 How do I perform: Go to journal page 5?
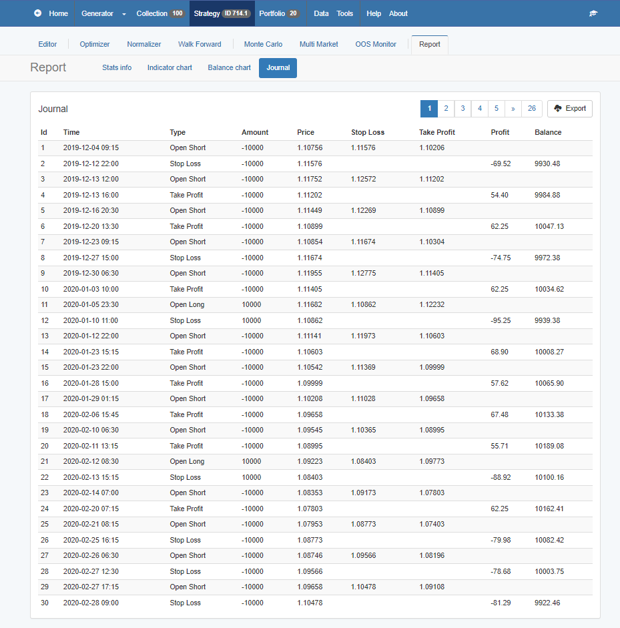[x=496, y=108]
